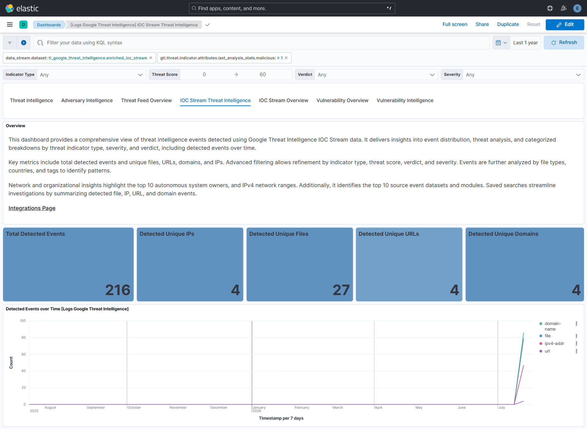Open the Last 1 year time picker

[525, 43]
